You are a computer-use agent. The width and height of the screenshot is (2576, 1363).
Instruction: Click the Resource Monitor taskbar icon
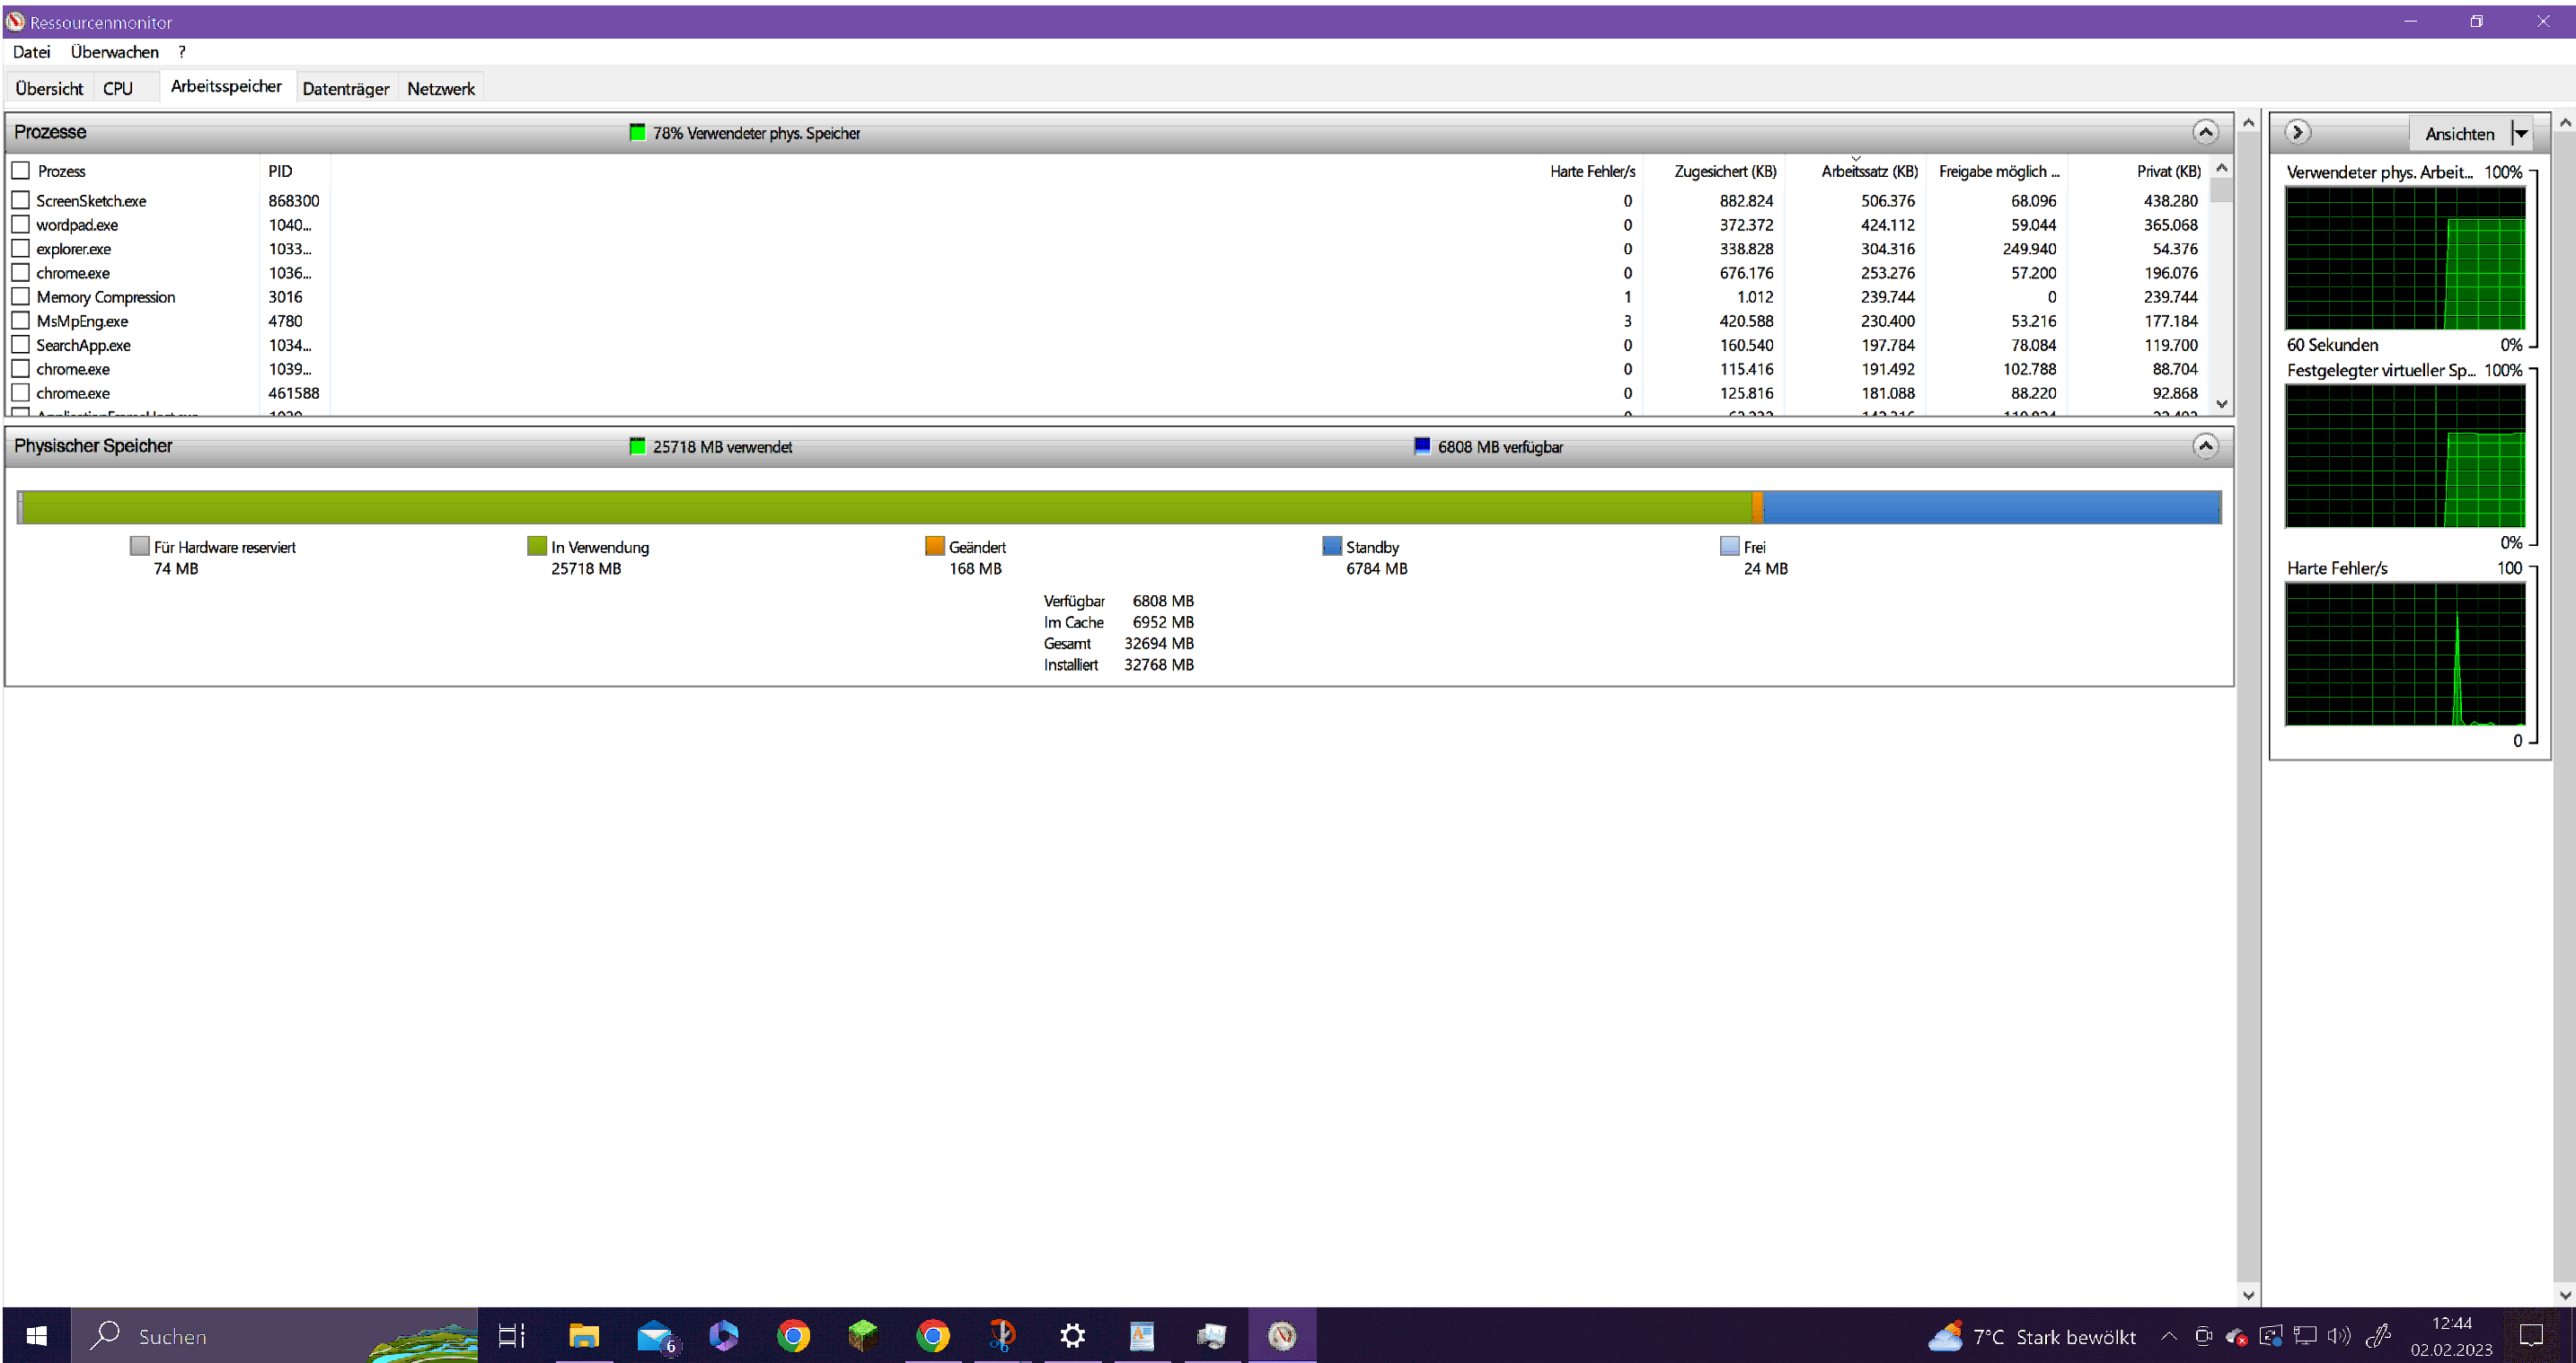point(1281,1335)
